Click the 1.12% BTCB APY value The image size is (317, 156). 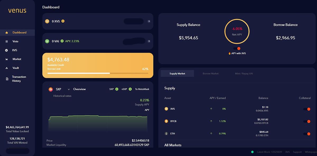point(222,121)
